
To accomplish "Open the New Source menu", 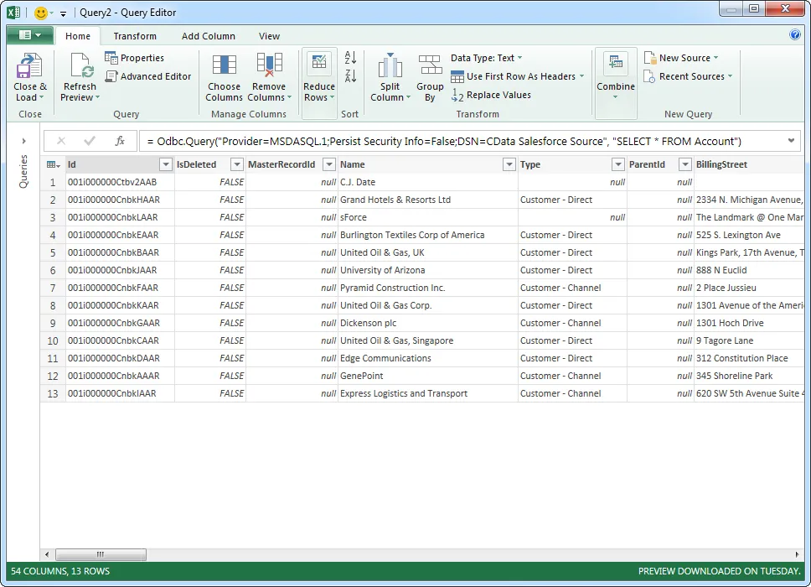I will click(x=679, y=58).
